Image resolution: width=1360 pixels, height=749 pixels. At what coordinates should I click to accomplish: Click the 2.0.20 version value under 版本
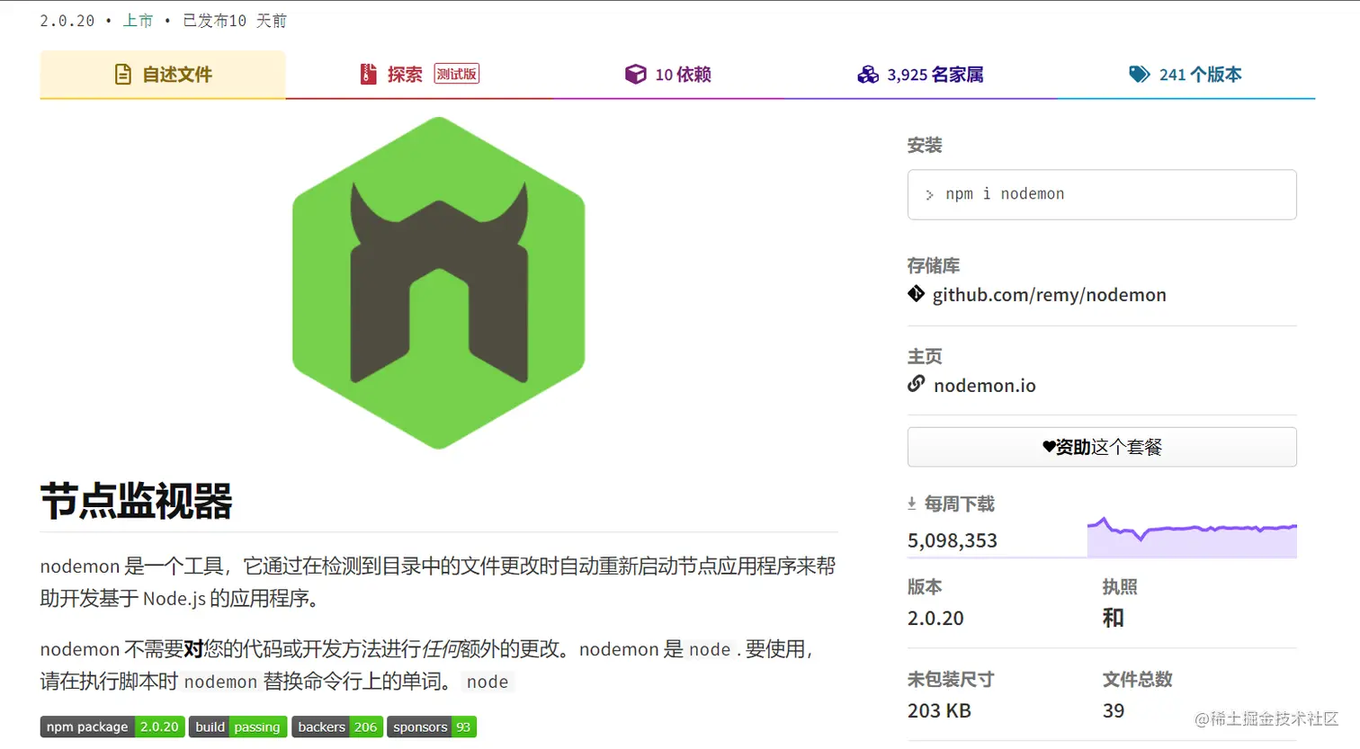pyautogui.click(x=935, y=619)
